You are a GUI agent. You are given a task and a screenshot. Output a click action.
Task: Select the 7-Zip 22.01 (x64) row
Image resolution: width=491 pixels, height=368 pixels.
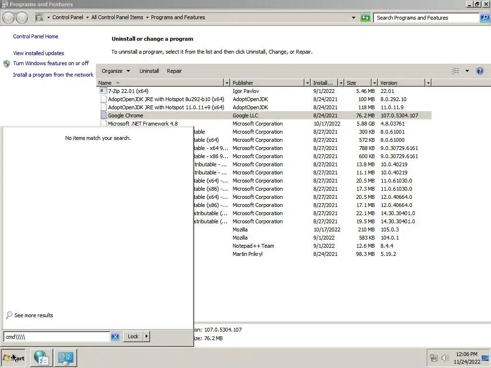pos(264,91)
